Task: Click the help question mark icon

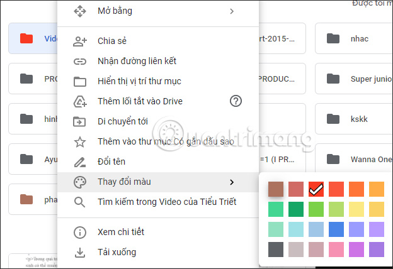Action: tap(236, 101)
